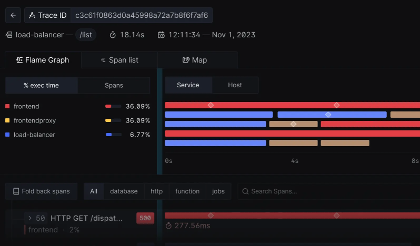Screen dimensions: 420x246
Task: Click the span count 50 badge
Action: coord(41,218)
